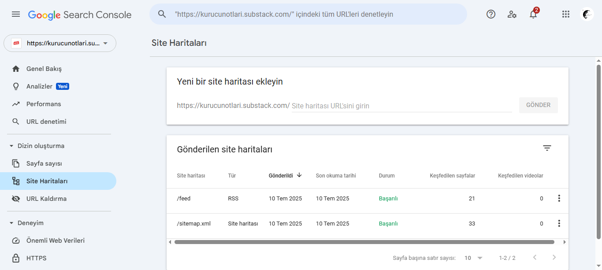Open the property selector dropdown
The width and height of the screenshot is (602, 270).
coord(60,43)
